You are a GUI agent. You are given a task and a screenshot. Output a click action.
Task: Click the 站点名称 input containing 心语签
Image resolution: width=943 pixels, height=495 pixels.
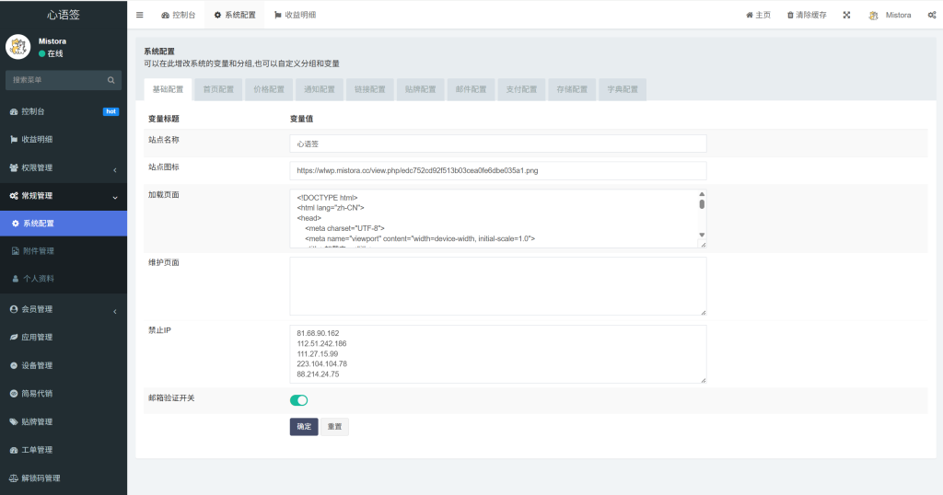(498, 144)
